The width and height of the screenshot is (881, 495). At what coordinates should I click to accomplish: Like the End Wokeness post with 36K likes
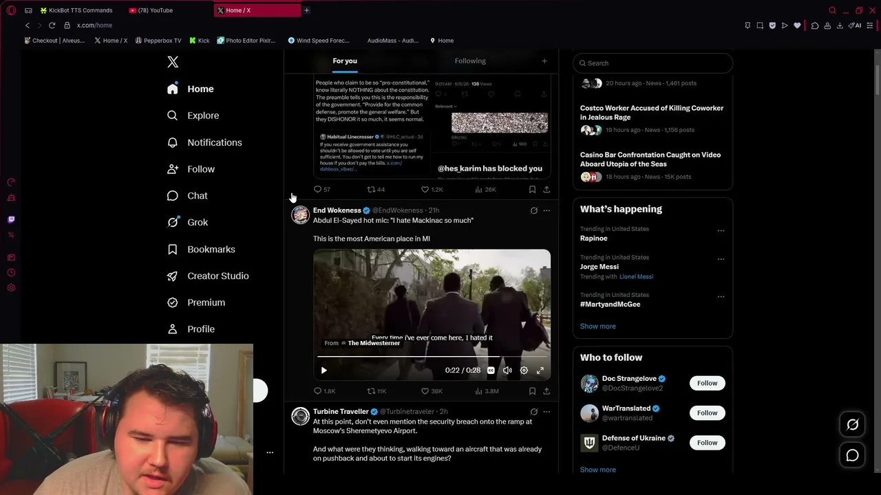point(432,391)
